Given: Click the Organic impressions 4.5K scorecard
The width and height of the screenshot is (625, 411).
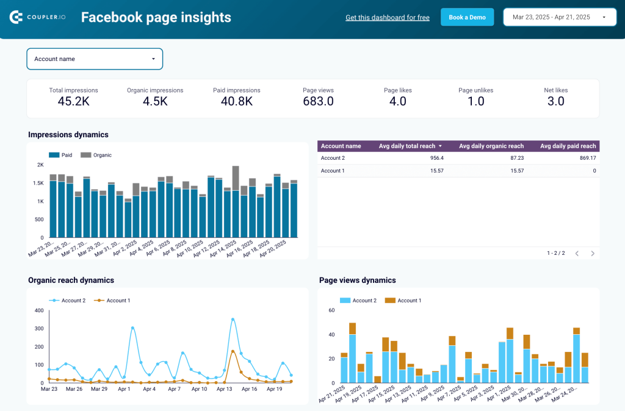Looking at the screenshot, I should pos(155,98).
